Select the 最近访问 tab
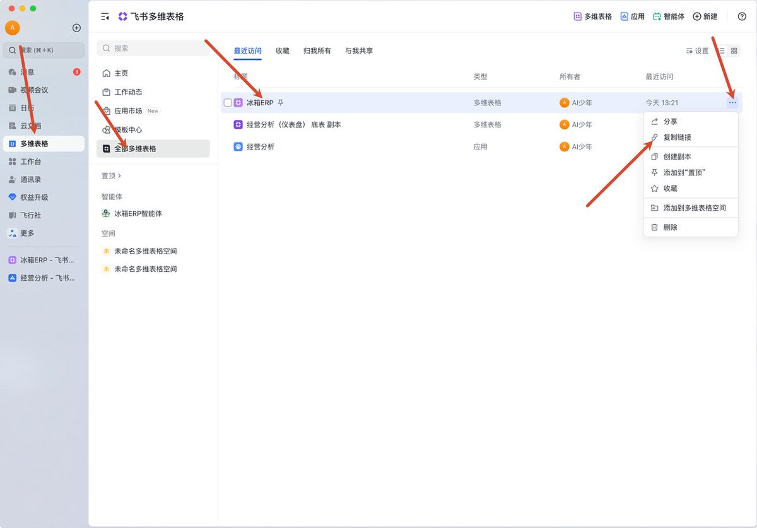Screen dimensions: 757x528 247,50
